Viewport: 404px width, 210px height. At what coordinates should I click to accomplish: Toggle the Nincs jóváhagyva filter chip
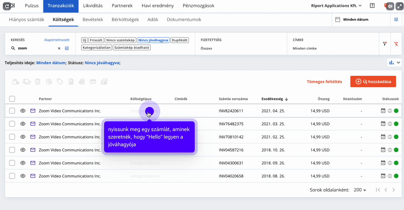(x=153, y=40)
